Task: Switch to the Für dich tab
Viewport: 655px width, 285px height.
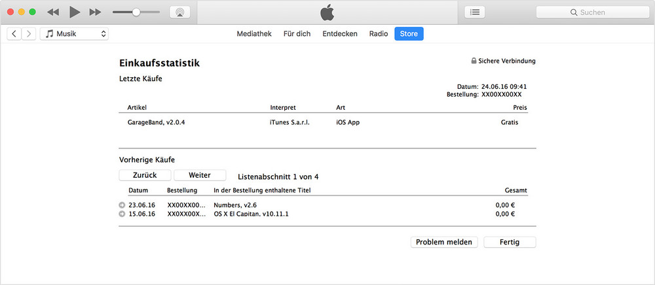Action: coord(297,34)
